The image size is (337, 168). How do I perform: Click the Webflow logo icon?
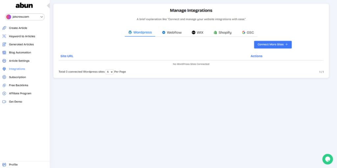coord(164,32)
